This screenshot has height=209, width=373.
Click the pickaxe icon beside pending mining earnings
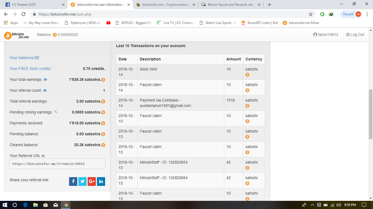tap(56, 112)
